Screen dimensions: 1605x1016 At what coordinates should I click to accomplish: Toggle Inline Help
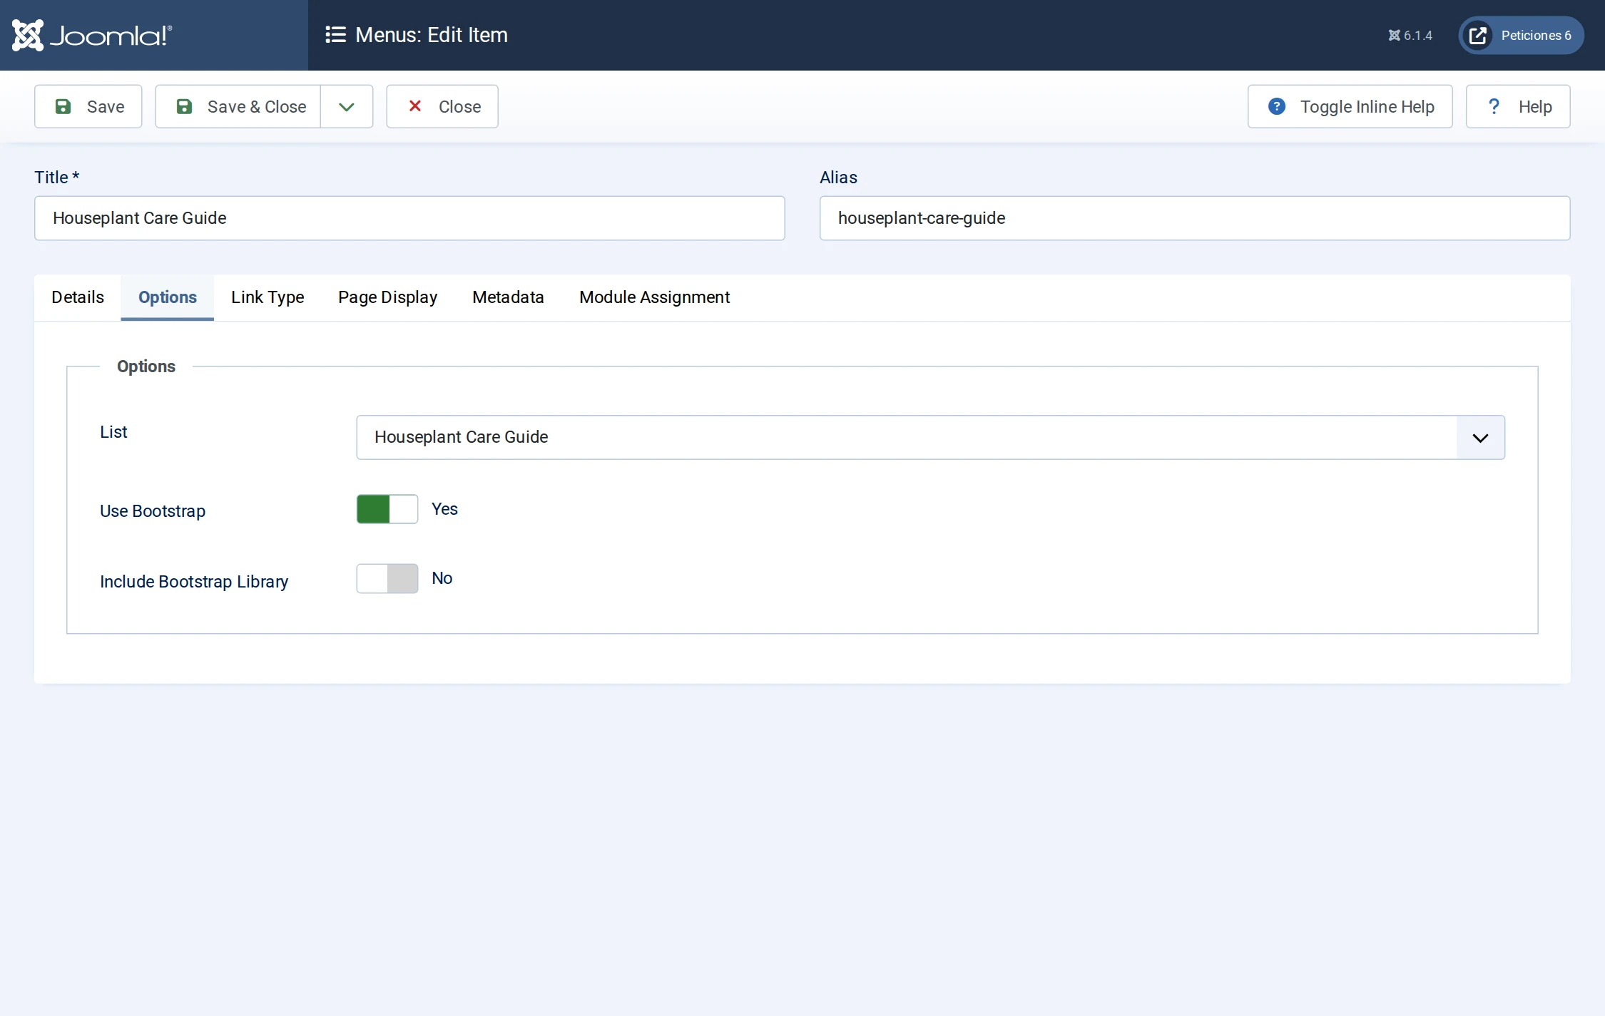point(1350,106)
